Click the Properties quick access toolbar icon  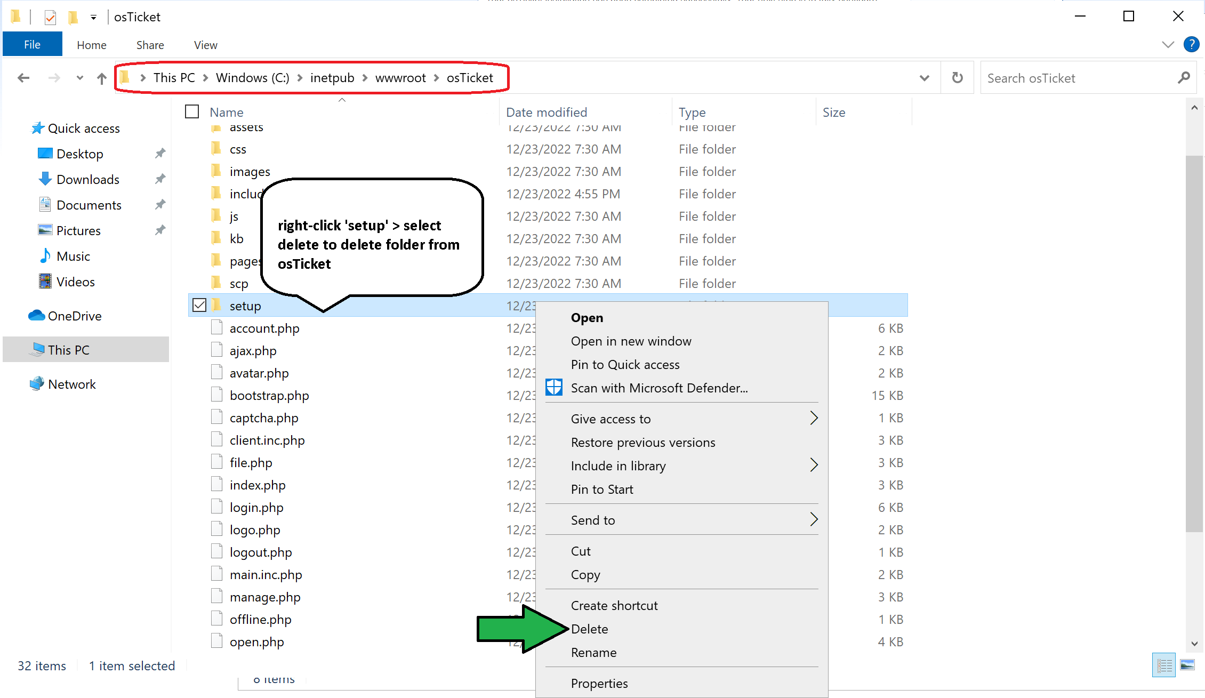[50, 17]
